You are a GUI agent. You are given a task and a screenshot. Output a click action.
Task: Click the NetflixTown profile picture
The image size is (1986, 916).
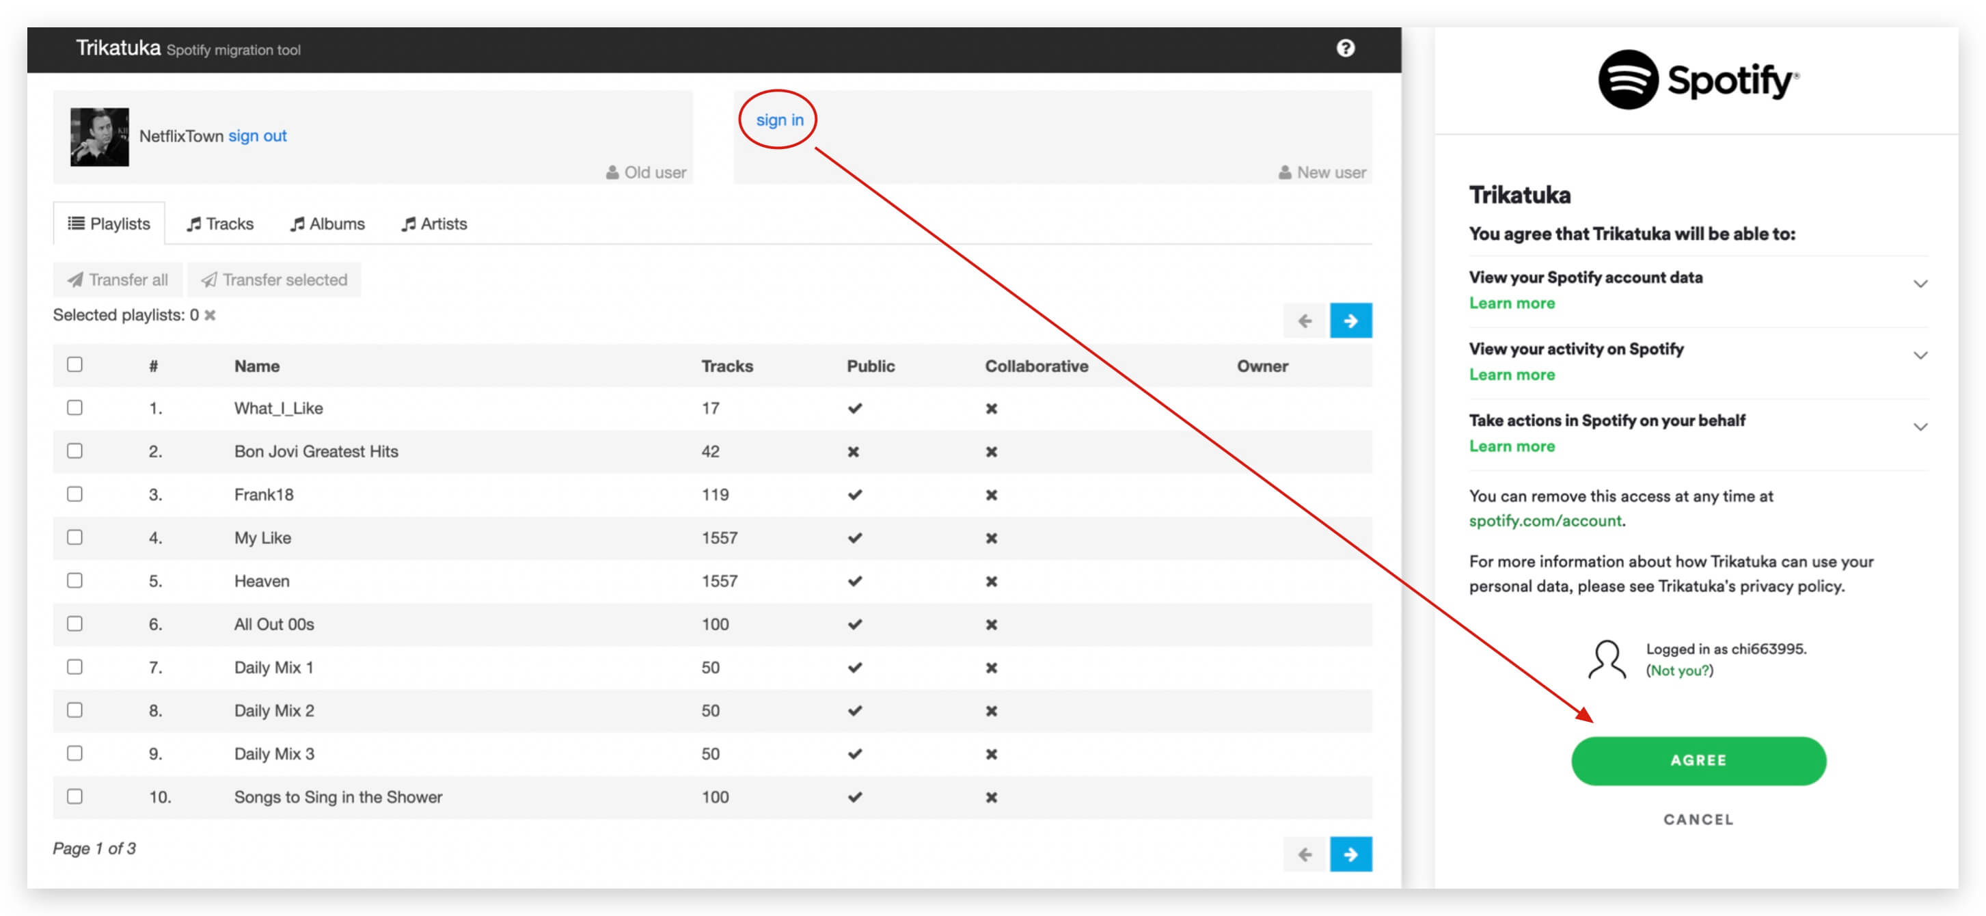coord(100,137)
